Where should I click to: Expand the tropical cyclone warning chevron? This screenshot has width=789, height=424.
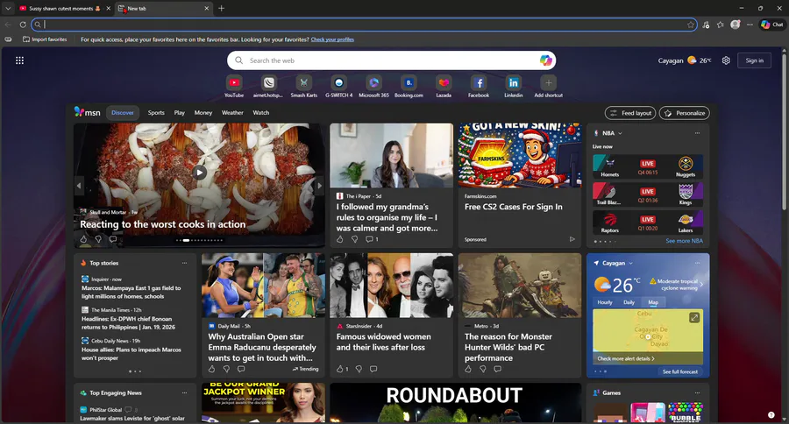701,284
